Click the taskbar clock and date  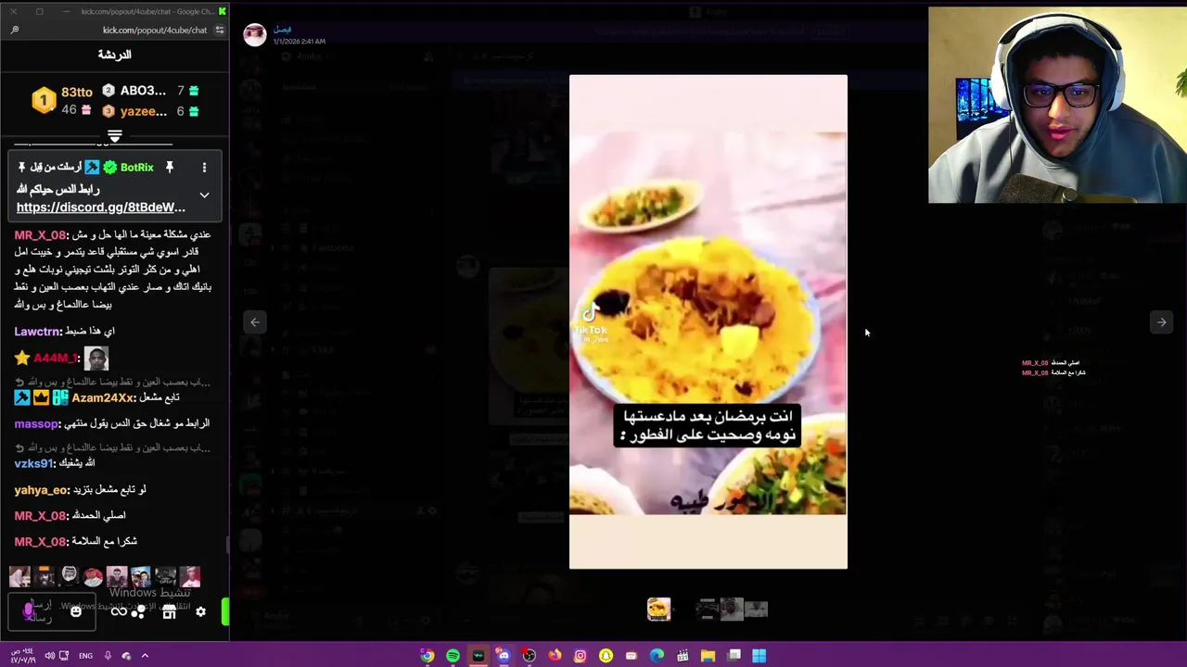point(23,656)
